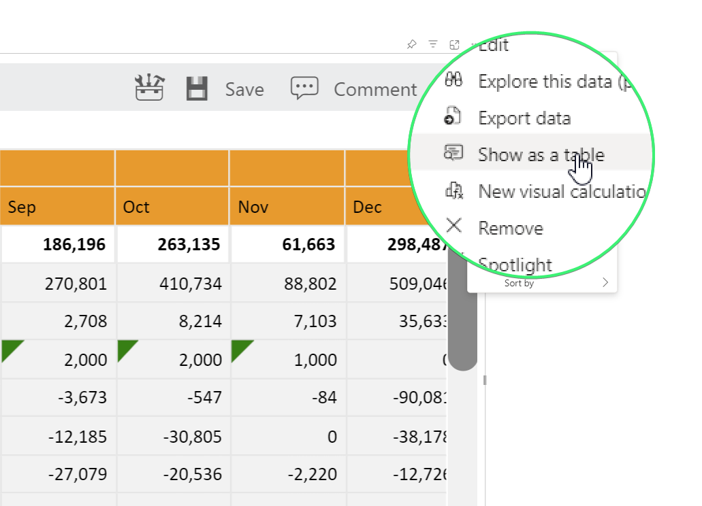This screenshot has height=506, width=702.
Task: Click the Save floppy disk icon
Action: pos(197,89)
